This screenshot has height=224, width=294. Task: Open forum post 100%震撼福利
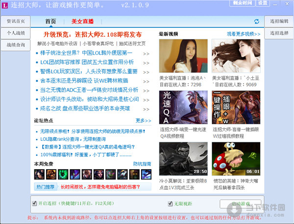tap(86, 155)
